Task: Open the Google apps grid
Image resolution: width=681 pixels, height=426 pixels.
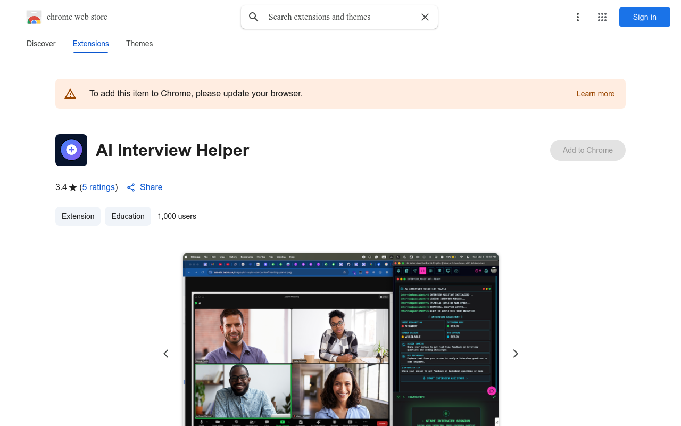Action: tap(602, 17)
